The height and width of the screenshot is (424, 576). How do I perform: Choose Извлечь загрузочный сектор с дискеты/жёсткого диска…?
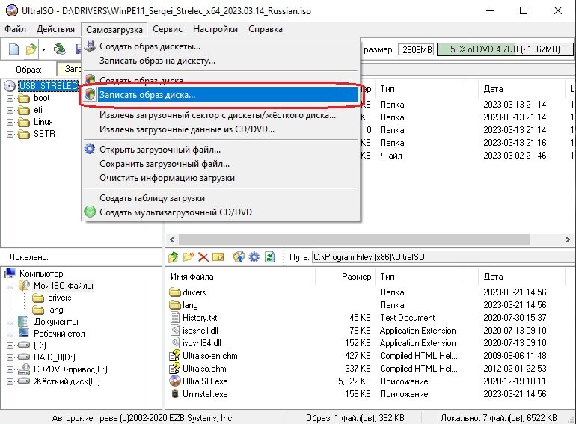pyautogui.click(x=221, y=115)
